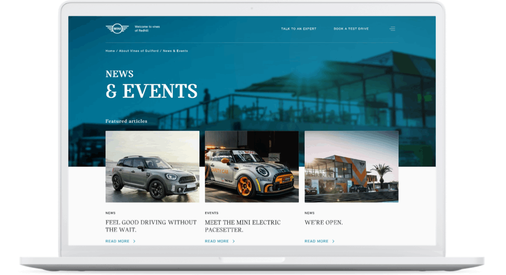Click chevron arrow beside Pacesetter Read More
The image size is (506, 275).
234,241
